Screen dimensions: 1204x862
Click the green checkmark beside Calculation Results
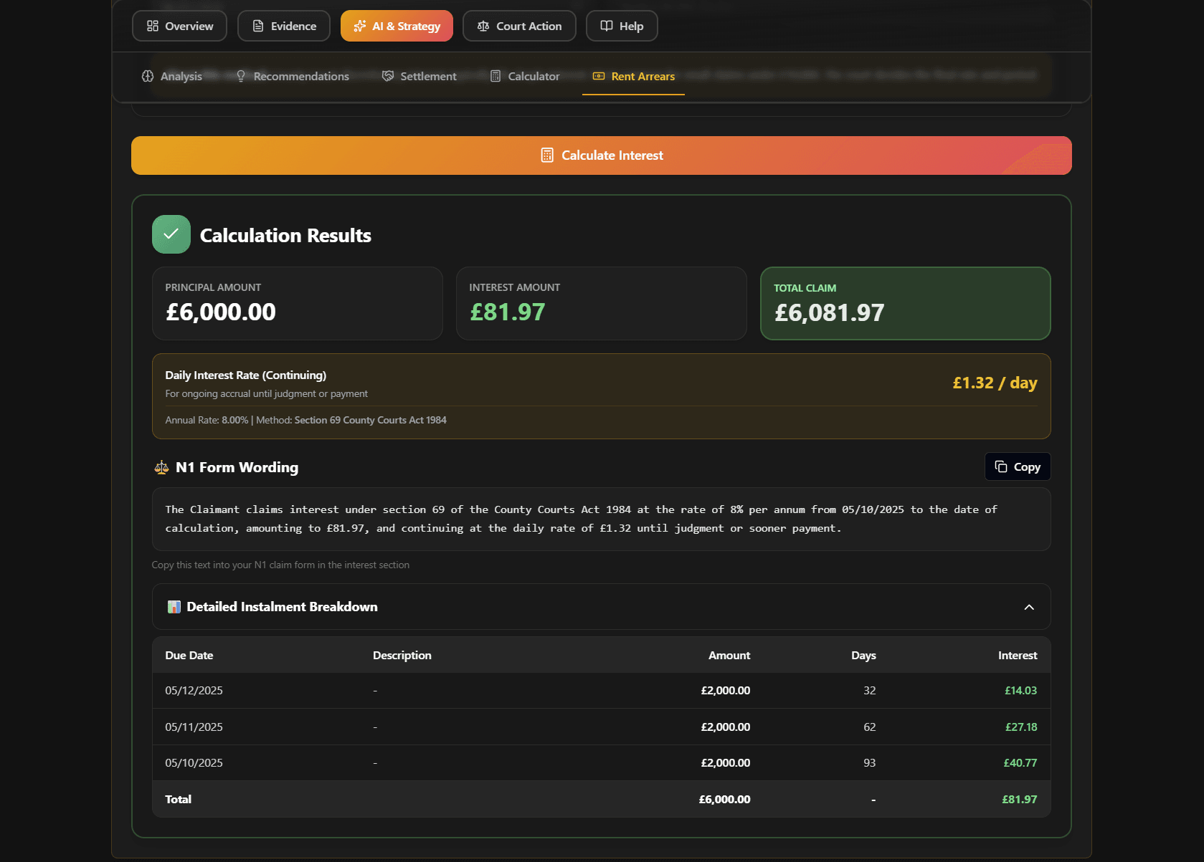point(171,234)
